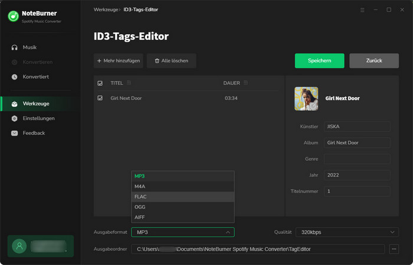The width and height of the screenshot is (413, 265).
Task: Click the sort icon beside DAUER
Action: pyautogui.click(x=245, y=83)
